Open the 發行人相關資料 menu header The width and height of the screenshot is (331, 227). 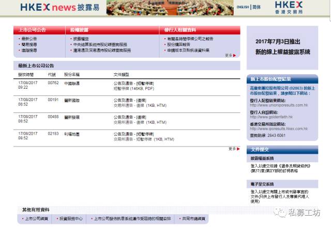(x=180, y=30)
